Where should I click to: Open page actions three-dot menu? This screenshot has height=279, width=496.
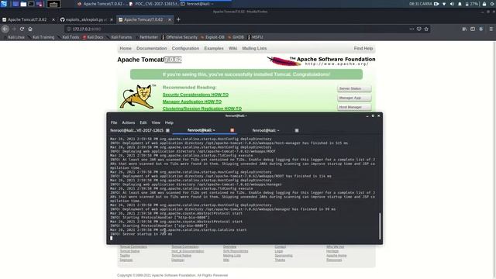click(x=412, y=29)
